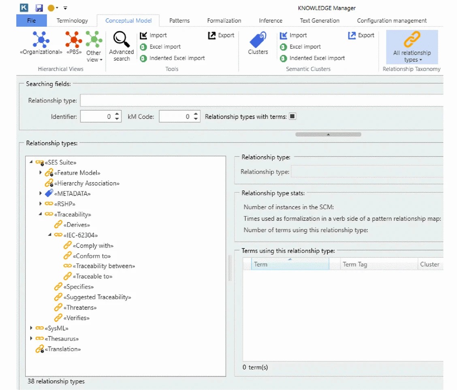The width and height of the screenshot is (457, 390).
Task: Expand the SysML tree node
Action: (32, 328)
